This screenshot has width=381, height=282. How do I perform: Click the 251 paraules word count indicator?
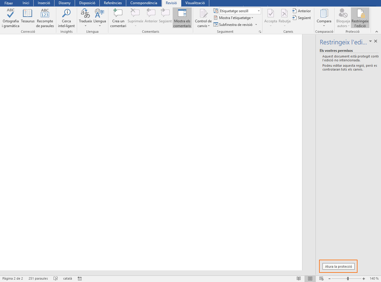38,278
